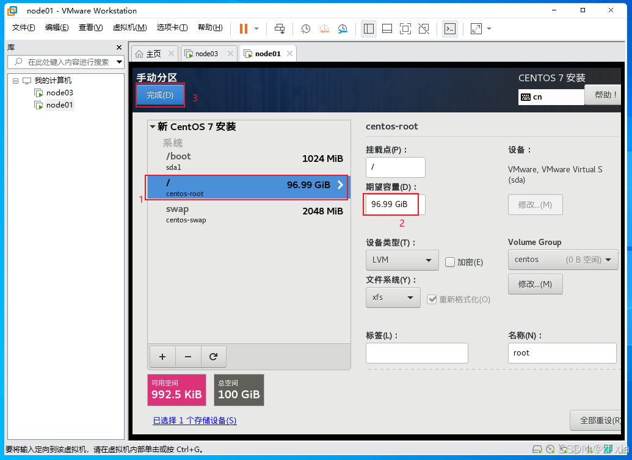Click the unity mode icon
Screen dimensions: 632x460
(424, 29)
